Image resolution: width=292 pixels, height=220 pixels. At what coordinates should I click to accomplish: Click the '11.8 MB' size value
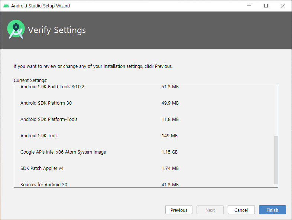click(170, 119)
